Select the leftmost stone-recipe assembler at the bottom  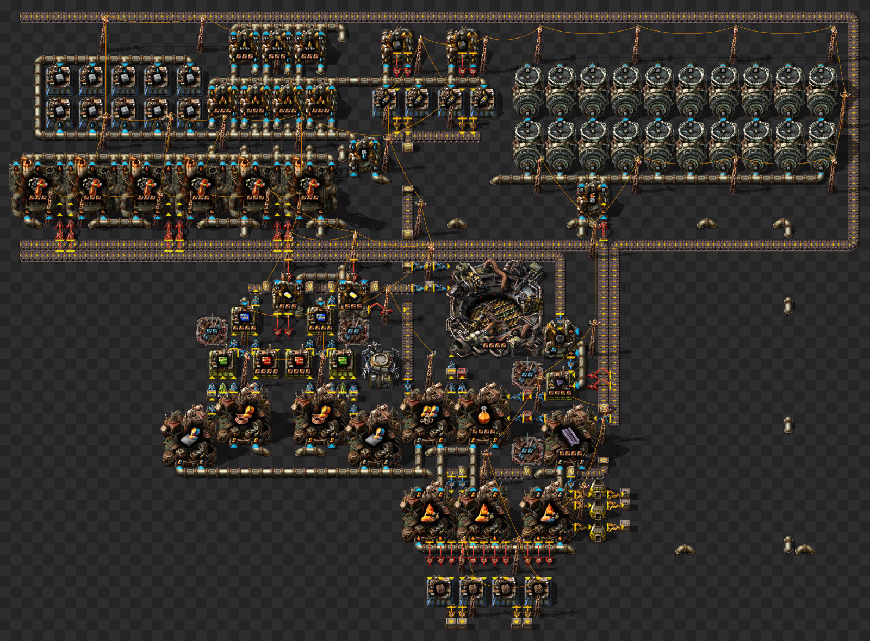click(x=440, y=591)
